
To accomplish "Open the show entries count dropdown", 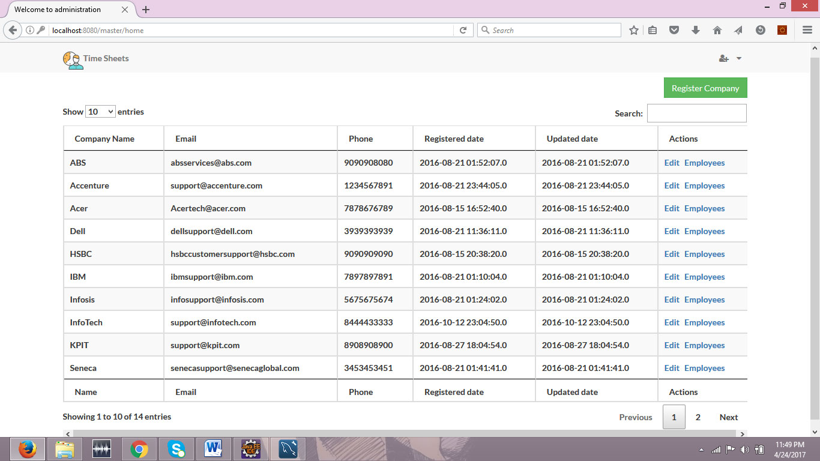I will (x=101, y=112).
